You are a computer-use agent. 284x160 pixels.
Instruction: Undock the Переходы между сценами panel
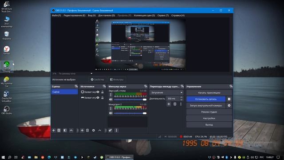pyautogui.click(x=182, y=86)
